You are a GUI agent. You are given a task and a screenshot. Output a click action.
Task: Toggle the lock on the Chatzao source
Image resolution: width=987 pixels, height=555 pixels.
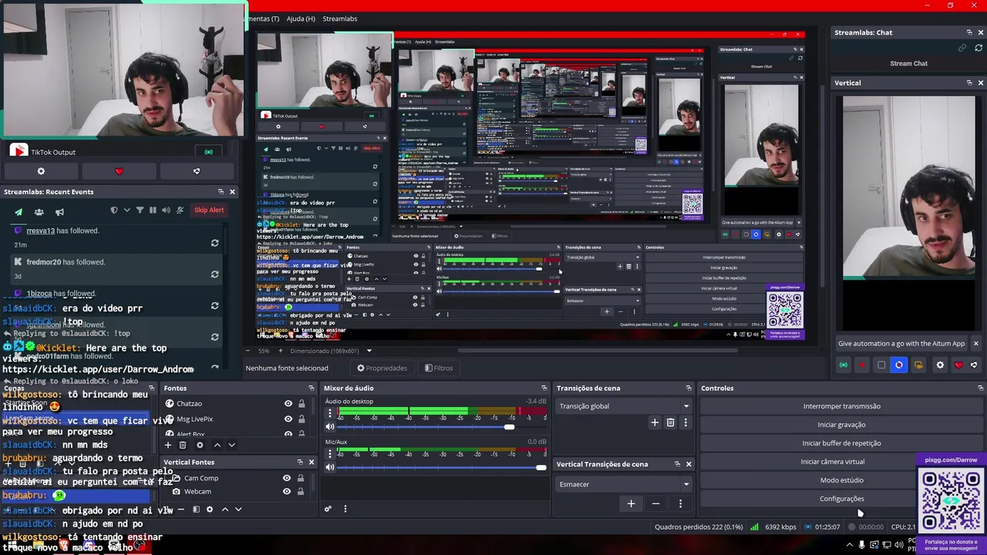click(x=301, y=404)
